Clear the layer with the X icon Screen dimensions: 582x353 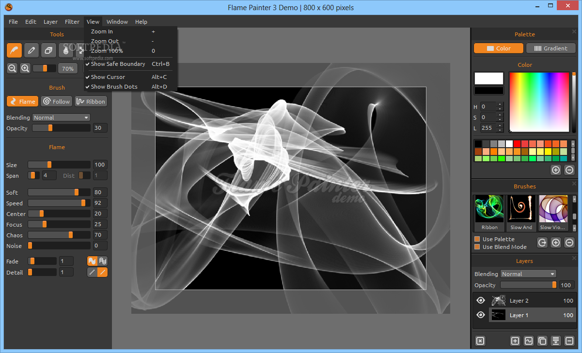480,341
